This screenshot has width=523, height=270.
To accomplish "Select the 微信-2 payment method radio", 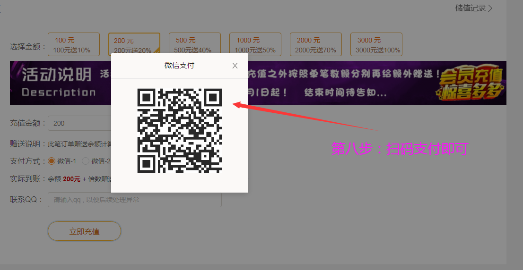I will pyautogui.click(x=86, y=161).
